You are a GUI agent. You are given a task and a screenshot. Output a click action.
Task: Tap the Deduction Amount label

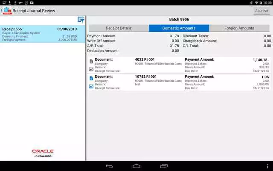point(103,51)
